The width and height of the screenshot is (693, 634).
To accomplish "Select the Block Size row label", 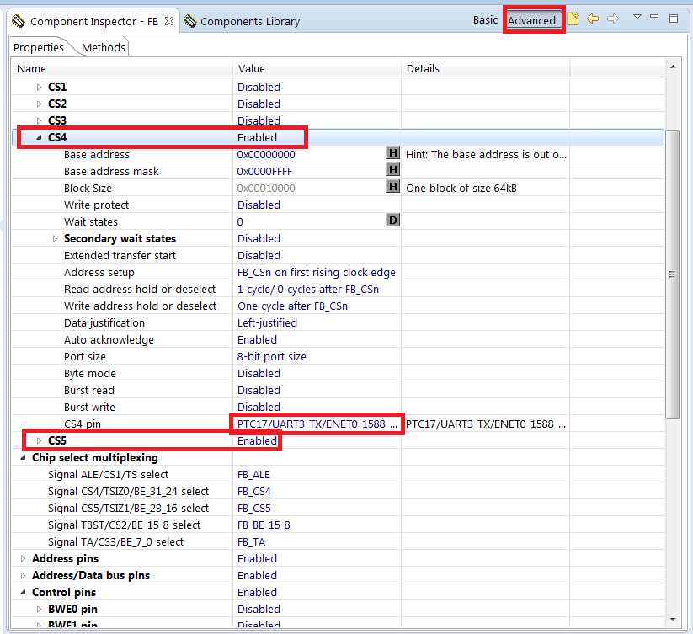I will pyautogui.click(x=88, y=189).
